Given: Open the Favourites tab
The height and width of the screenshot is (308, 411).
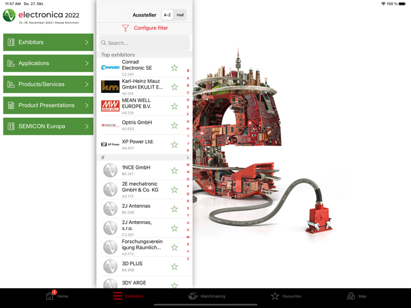Looking at the screenshot, I should [286, 296].
